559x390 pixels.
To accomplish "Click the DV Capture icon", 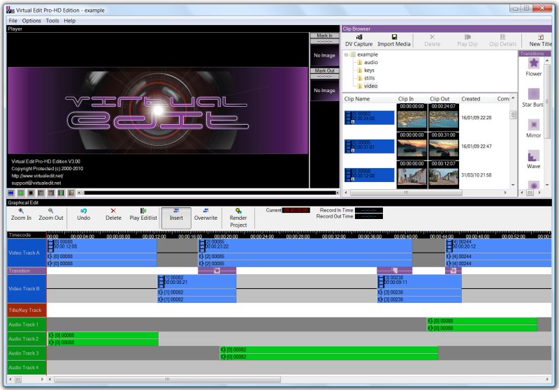I will 359,37.
